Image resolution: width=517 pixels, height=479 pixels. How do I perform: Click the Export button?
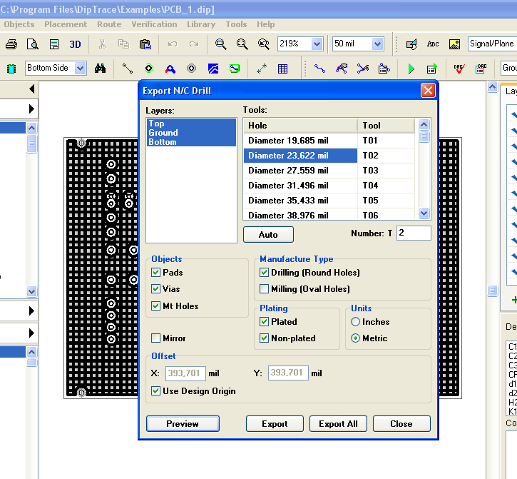coord(275,423)
